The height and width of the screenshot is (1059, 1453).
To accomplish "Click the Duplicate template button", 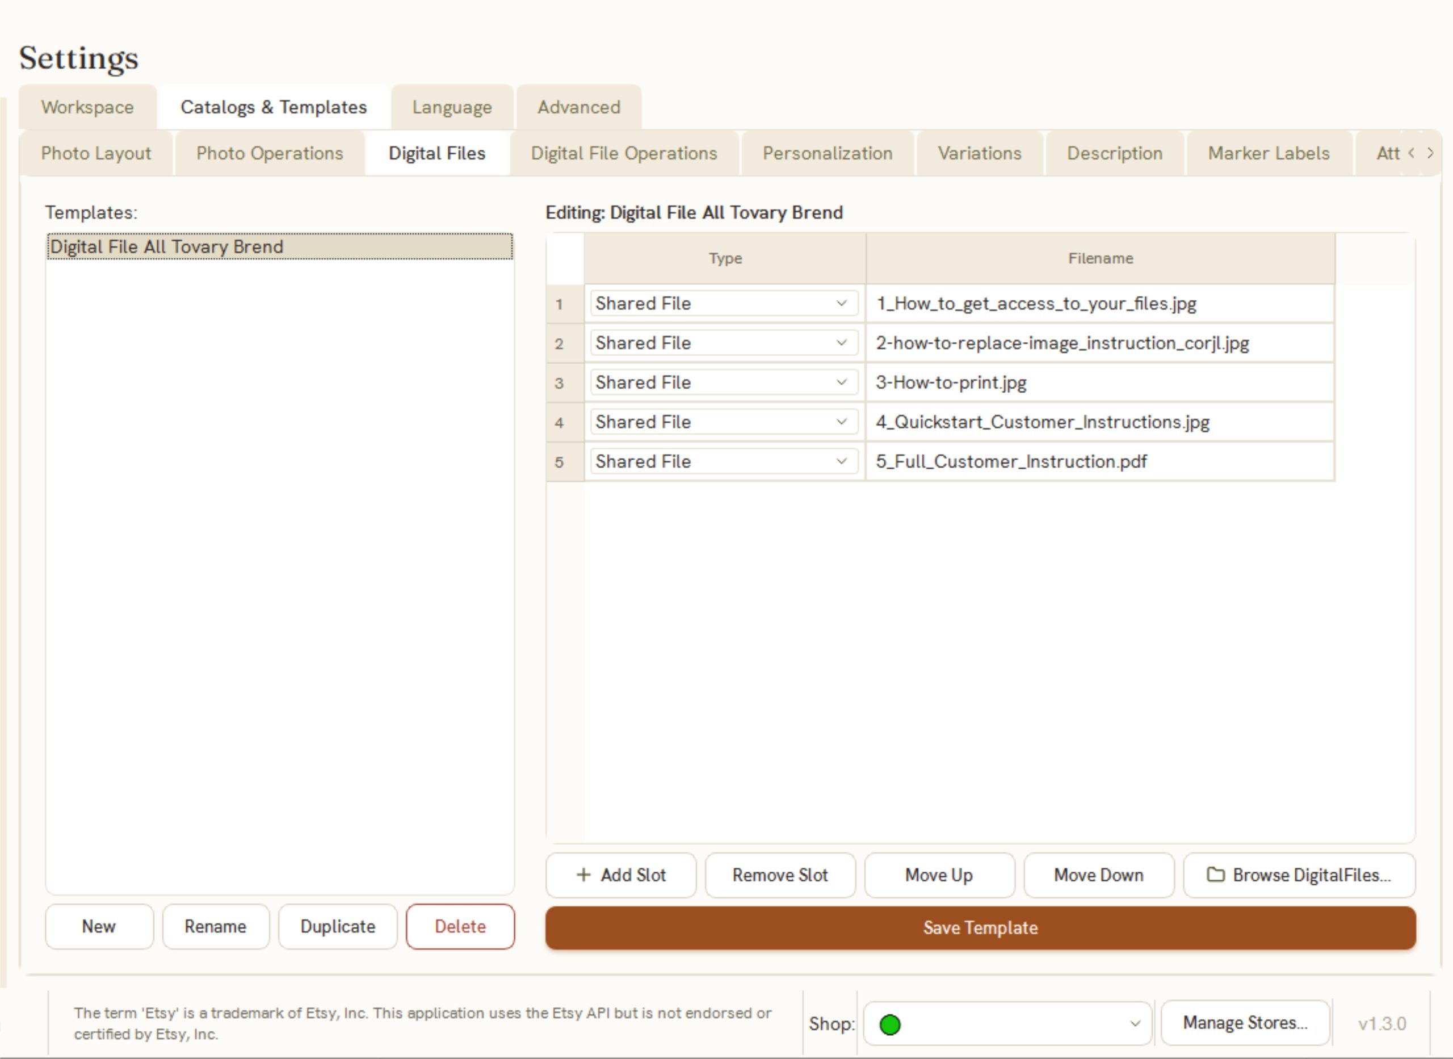I will [338, 926].
